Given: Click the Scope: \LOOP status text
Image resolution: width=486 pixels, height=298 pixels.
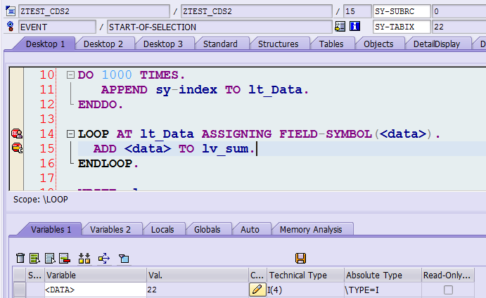Looking at the screenshot, I should click(x=41, y=199).
